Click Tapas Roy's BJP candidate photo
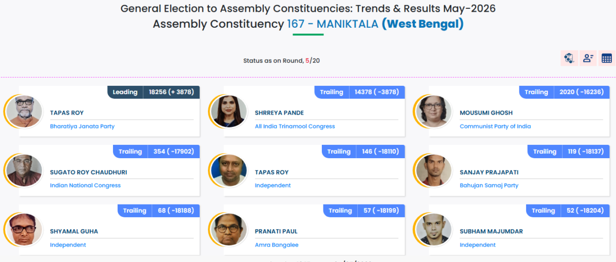 (23, 111)
